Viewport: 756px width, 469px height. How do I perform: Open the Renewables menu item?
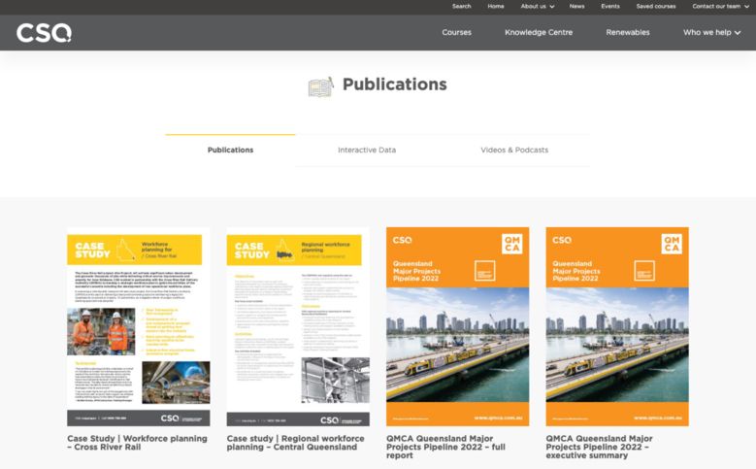(628, 32)
